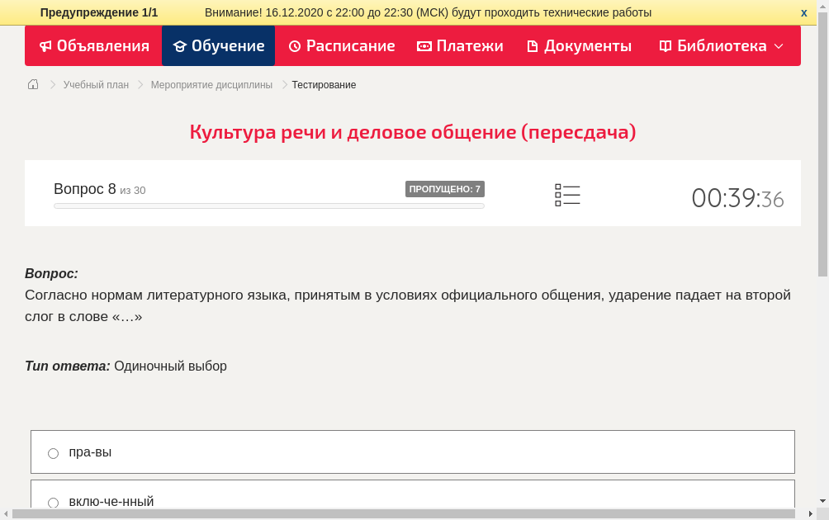Open the question list icon near the timer
The height and width of the screenshot is (520, 829).
point(567,195)
